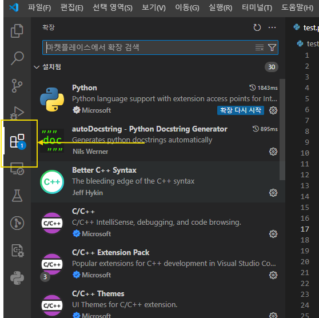The width and height of the screenshot is (319, 318).
Task: Click Microsoft publisher under Python extension
Action: point(96,110)
